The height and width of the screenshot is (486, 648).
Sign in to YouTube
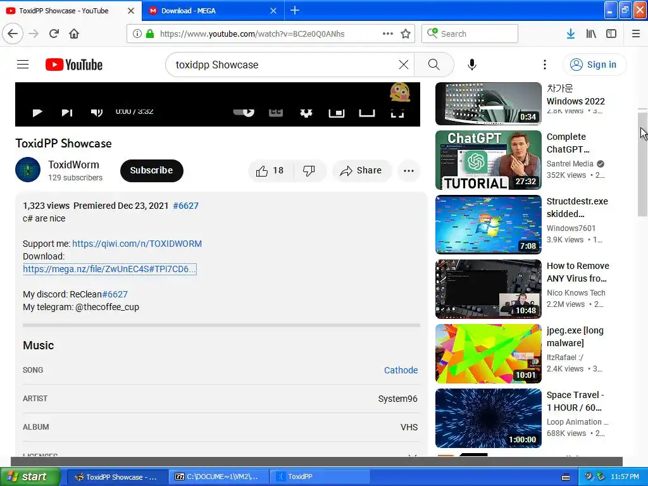pos(594,65)
